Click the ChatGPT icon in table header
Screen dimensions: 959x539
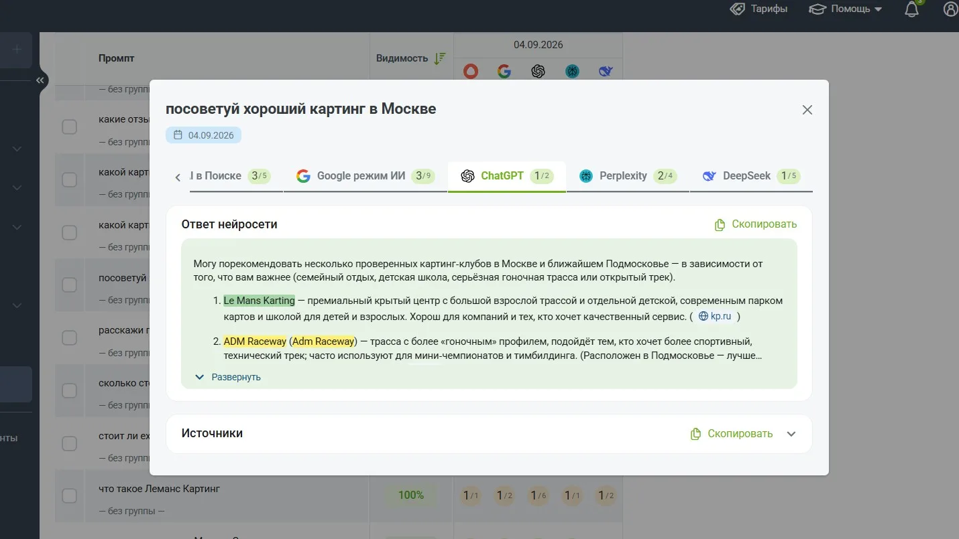(x=538, y=71)
